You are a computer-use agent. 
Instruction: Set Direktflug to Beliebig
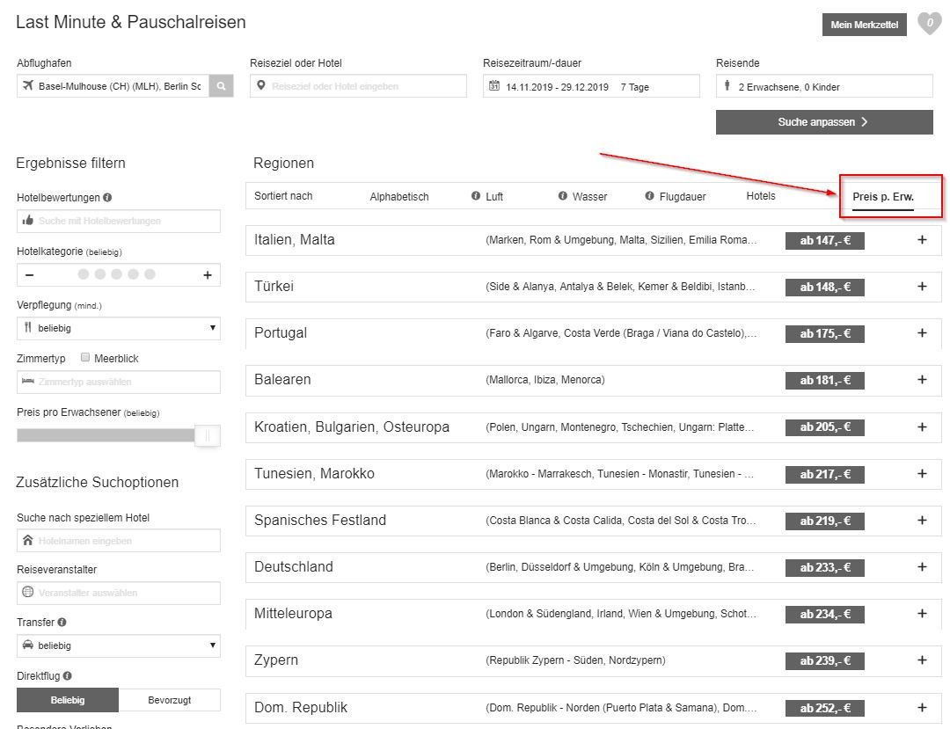68,700
